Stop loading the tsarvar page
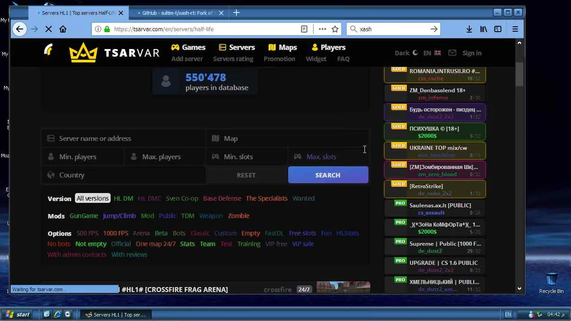Screen dimensions: 571x321 tap(49, 29)
